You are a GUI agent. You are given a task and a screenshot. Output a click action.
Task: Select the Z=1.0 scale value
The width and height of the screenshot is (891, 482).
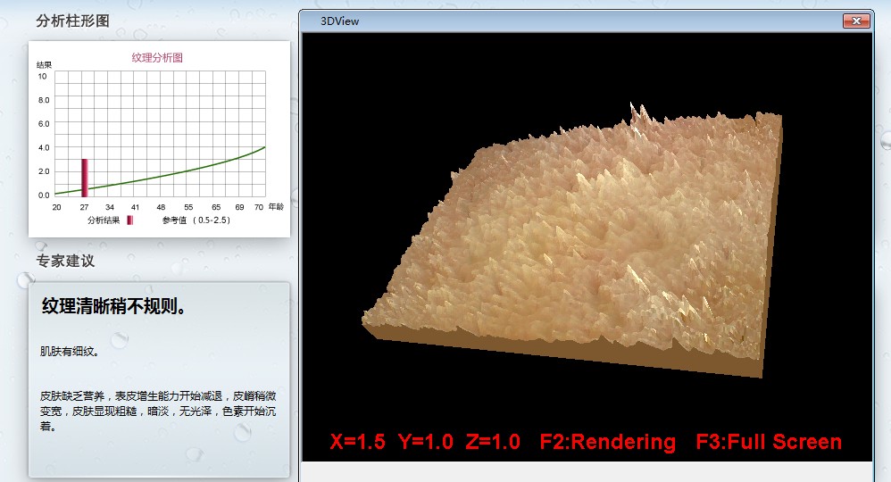[x=493, y=442]
